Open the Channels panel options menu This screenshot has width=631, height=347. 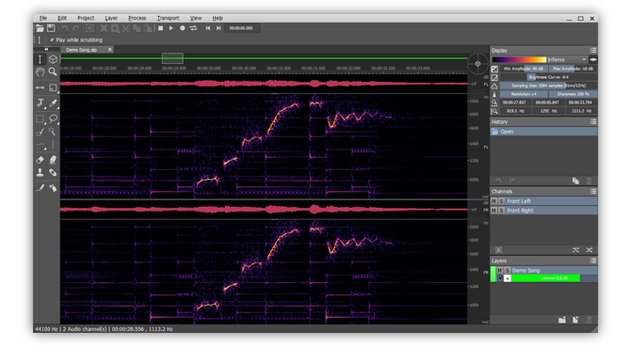(x=592, y=192)
